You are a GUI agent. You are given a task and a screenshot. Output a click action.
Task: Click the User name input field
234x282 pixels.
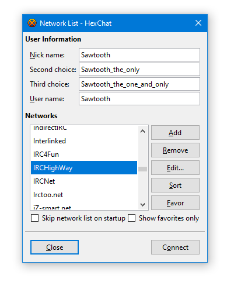[x=139, y=99]
